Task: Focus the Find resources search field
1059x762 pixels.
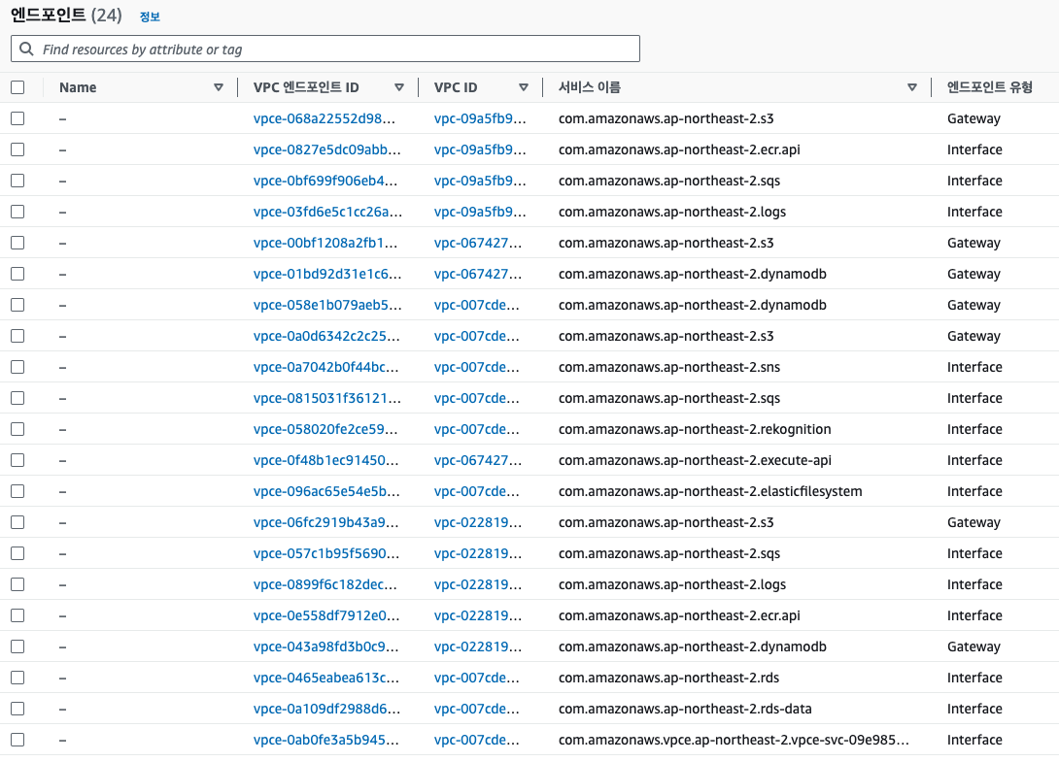Action: pyautogui.click(x=325, y=49)
